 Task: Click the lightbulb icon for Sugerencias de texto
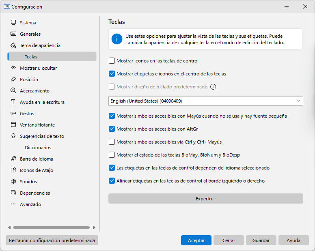pos(13,136)
